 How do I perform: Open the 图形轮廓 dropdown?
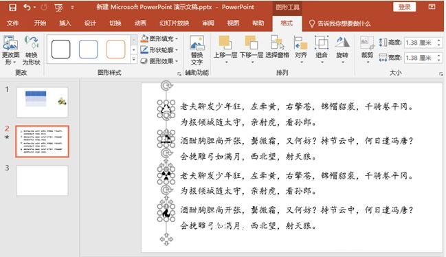[x=159, y=49]
